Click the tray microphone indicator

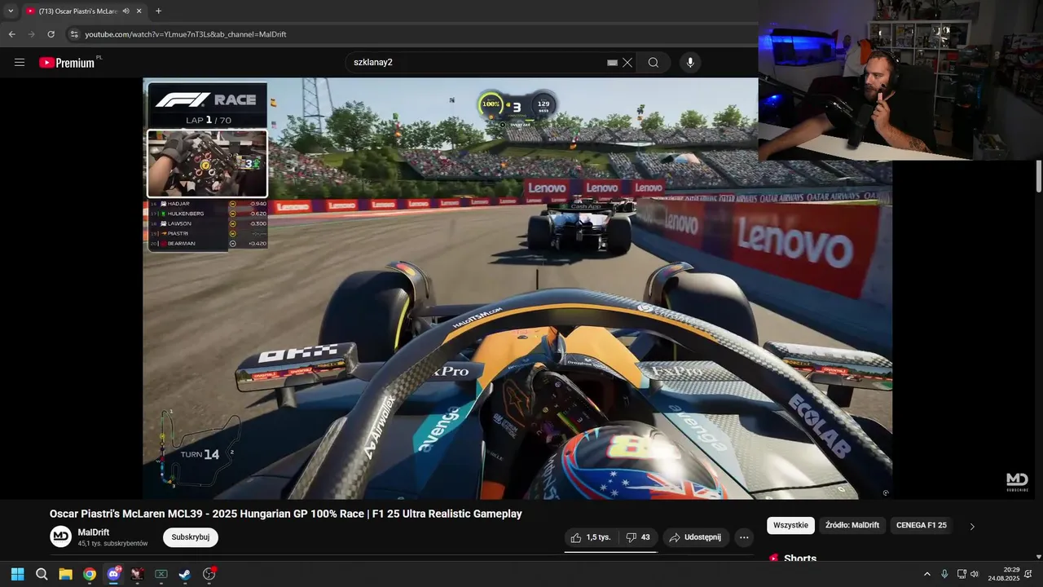pyautogui.click(x=944, y=574)
